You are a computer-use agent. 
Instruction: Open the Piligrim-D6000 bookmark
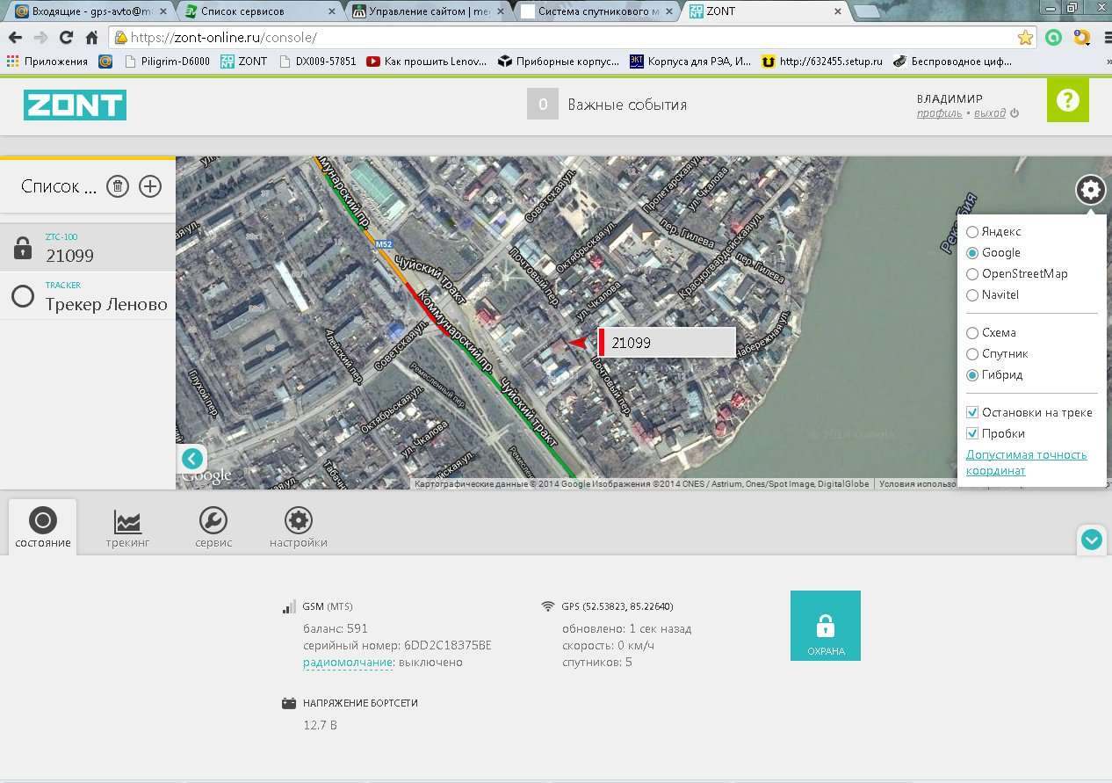(167, 62)
